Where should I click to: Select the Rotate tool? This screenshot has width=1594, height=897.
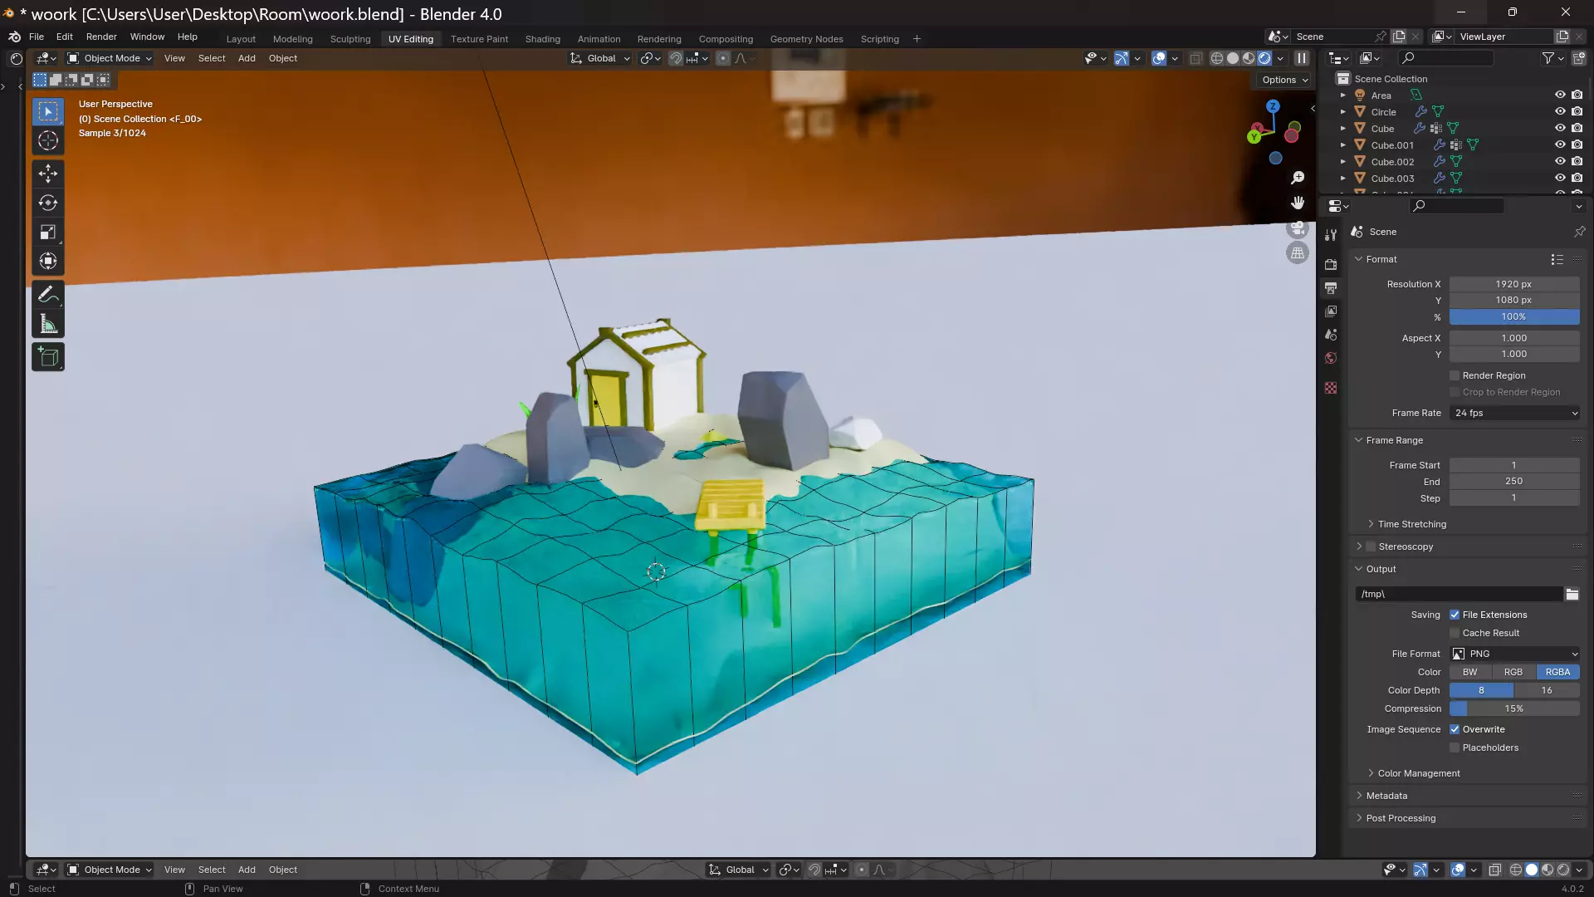(48, 203)
